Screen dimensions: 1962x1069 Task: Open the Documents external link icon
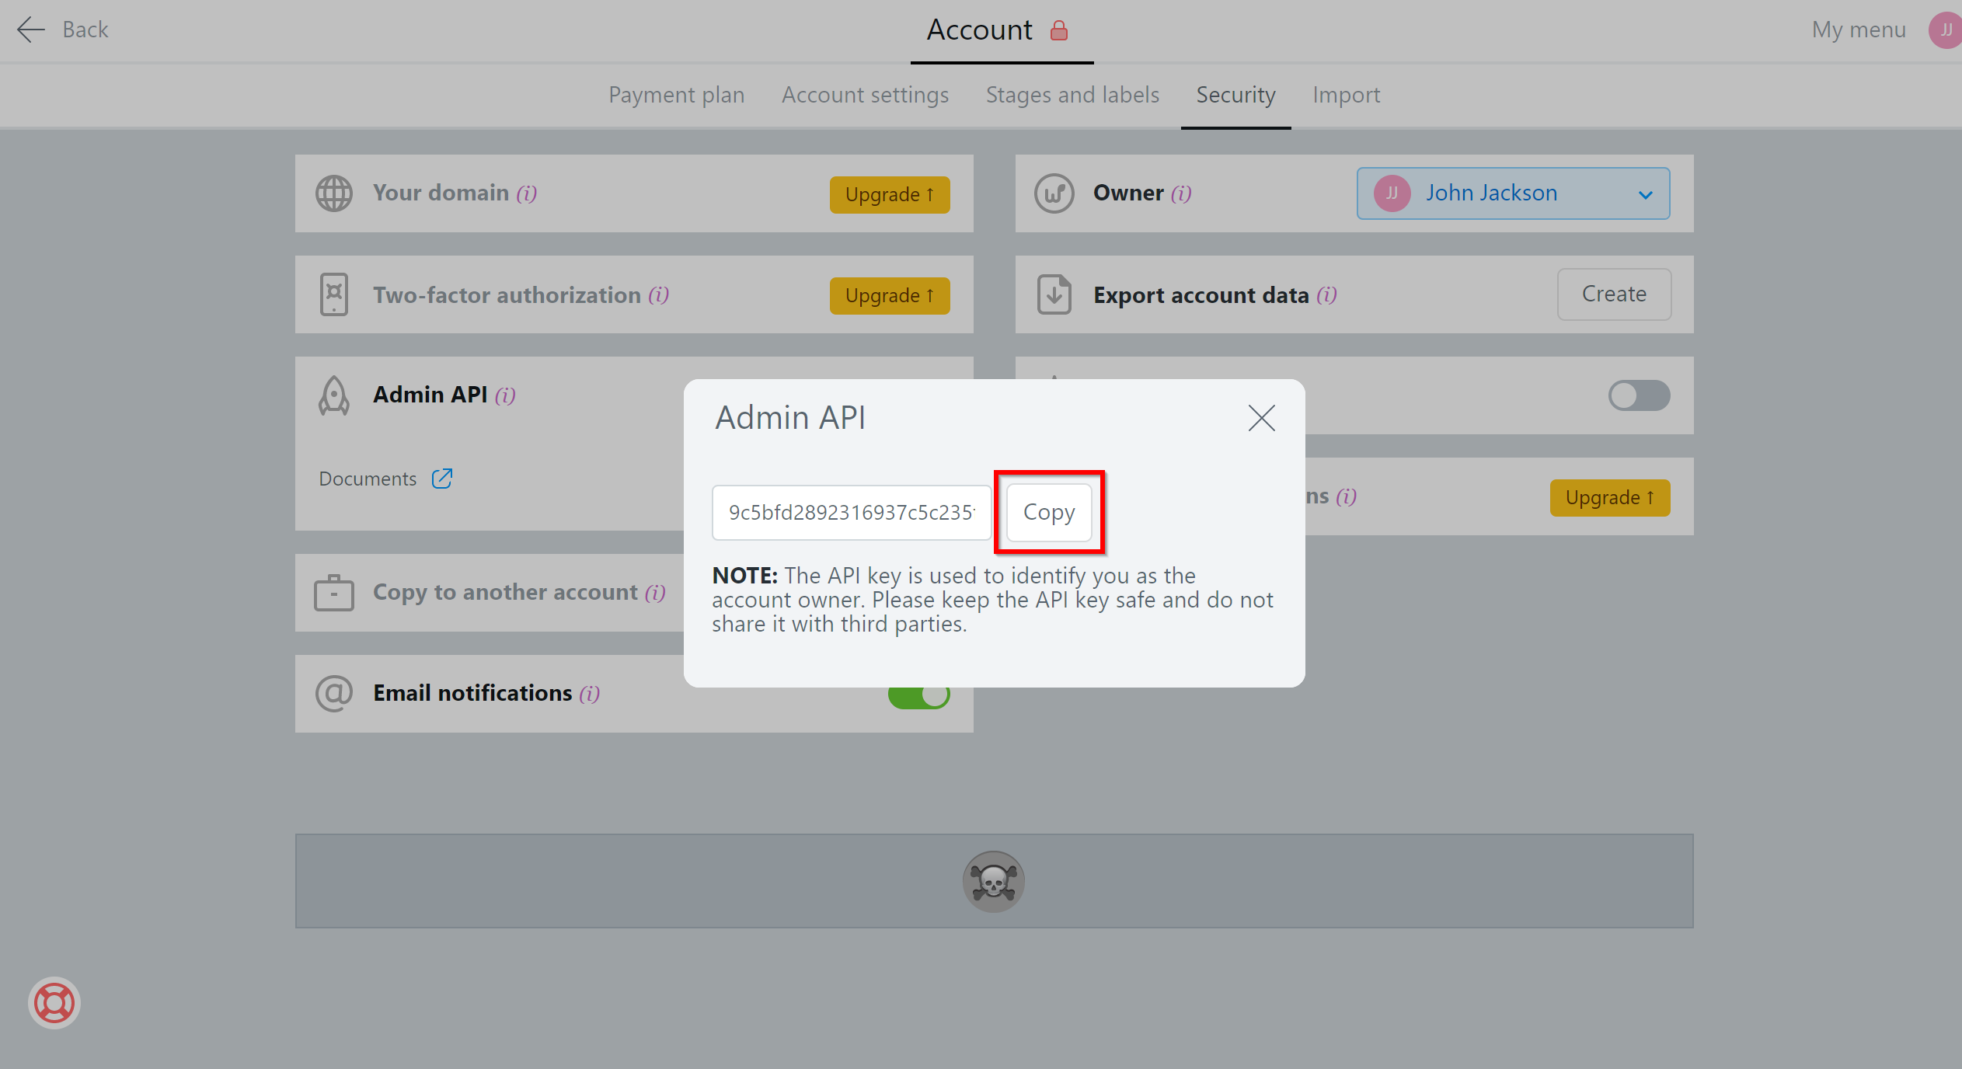pos(442,479)
